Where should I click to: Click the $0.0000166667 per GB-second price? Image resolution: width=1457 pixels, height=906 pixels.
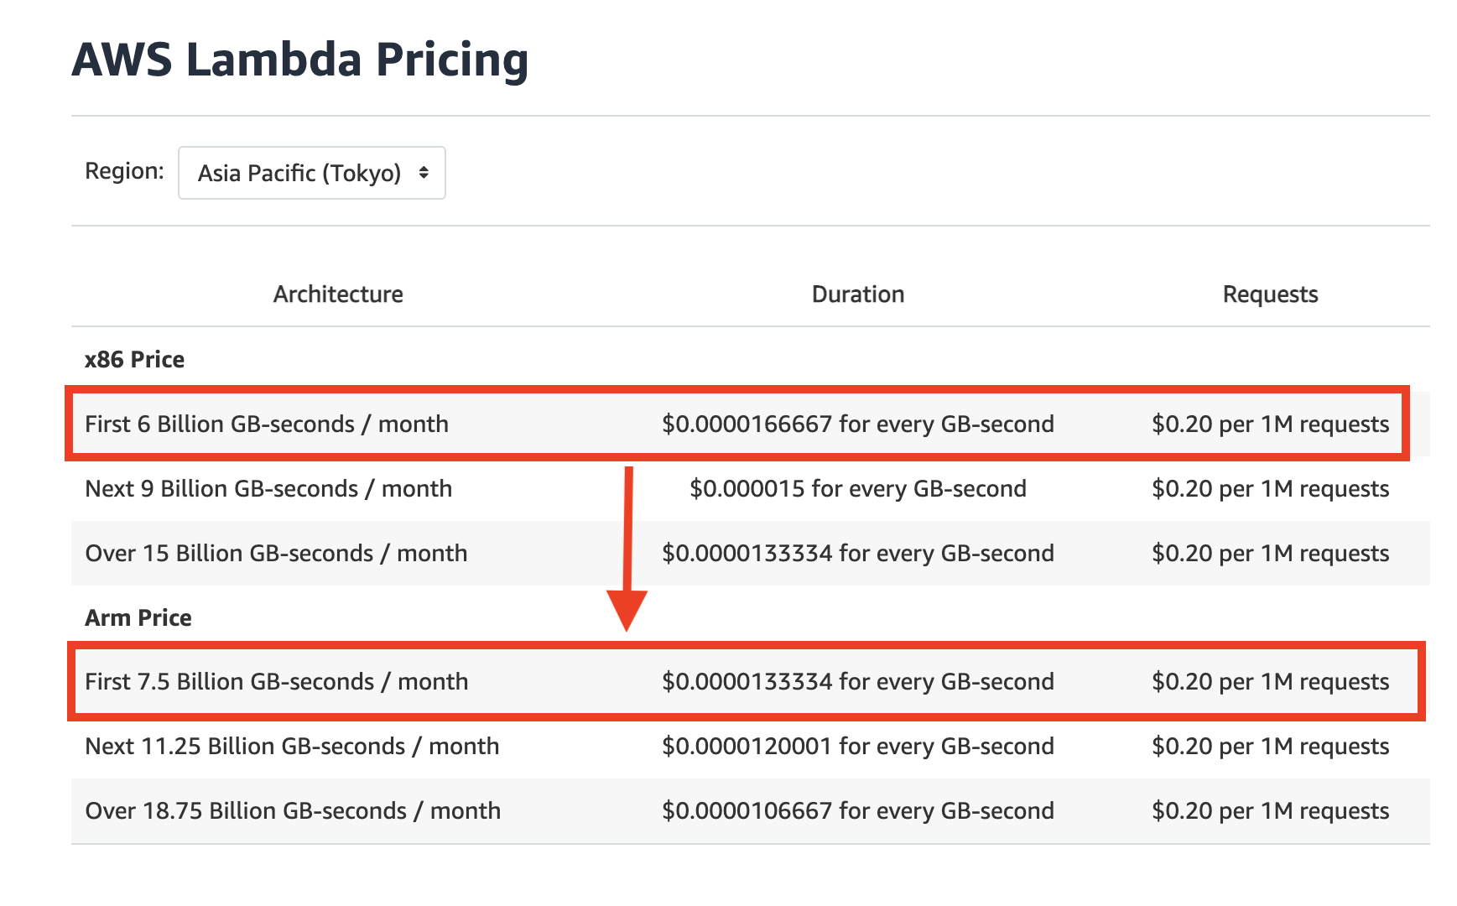click(857, 424)
